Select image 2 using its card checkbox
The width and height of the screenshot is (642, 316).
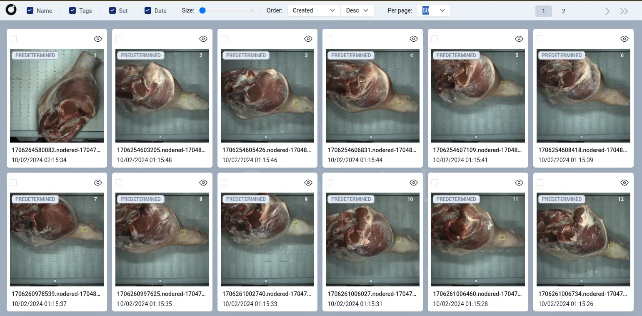119,39
